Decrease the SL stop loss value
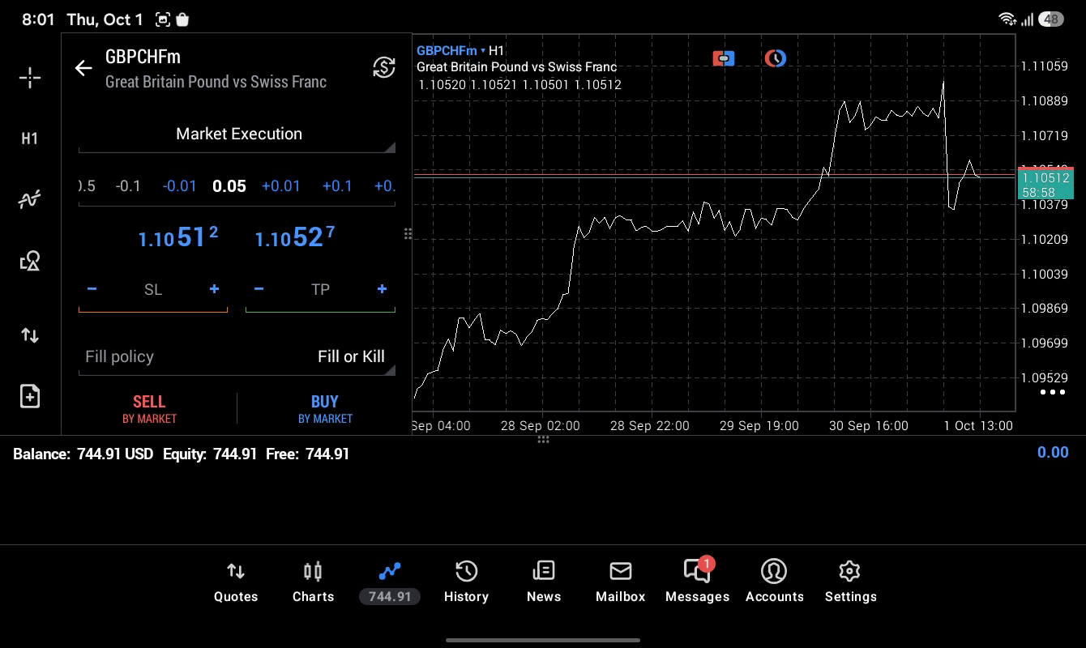This screenshot has height=648, width=1086. tap(92, 289)
